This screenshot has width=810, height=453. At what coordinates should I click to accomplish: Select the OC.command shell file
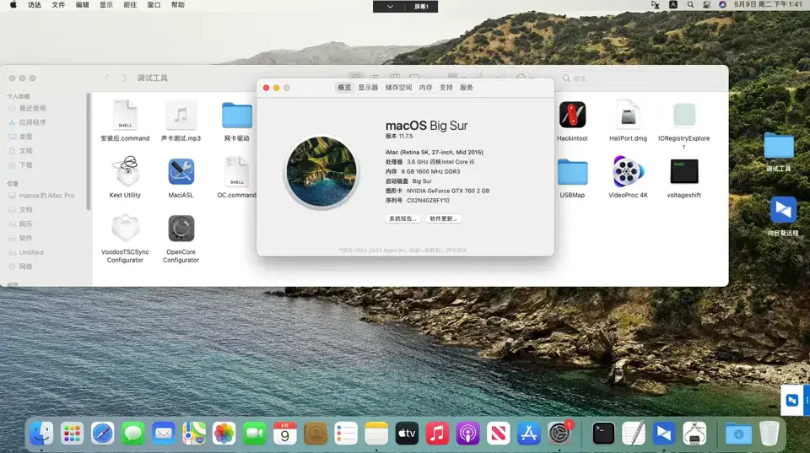click(236, 171)
